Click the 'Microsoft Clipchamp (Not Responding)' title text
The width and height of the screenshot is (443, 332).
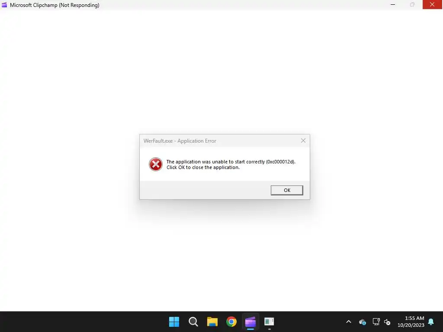pyautogui.click(x=55, y=5)
